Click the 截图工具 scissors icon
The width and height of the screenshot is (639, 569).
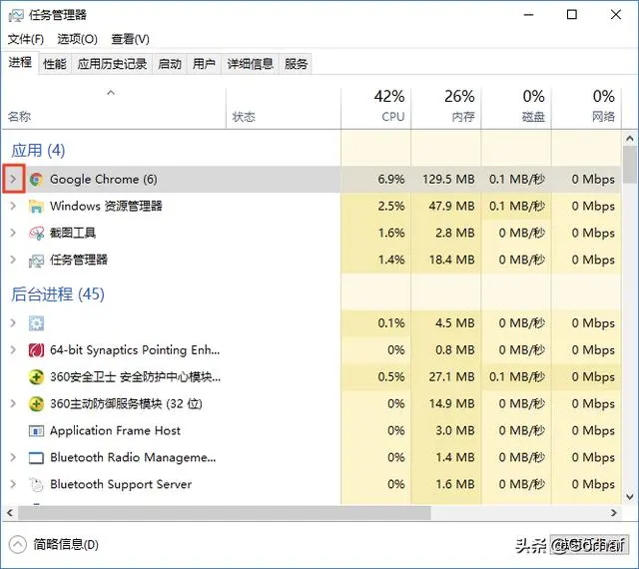click(36, 234)
